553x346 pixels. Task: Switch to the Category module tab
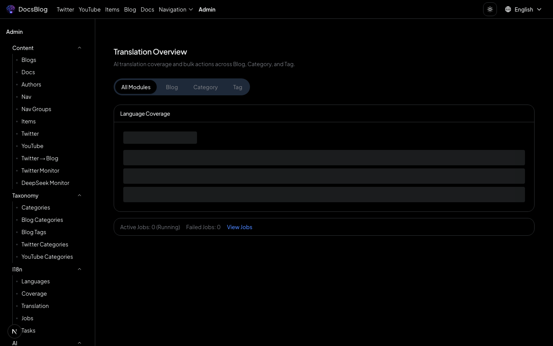coord(205,87)
